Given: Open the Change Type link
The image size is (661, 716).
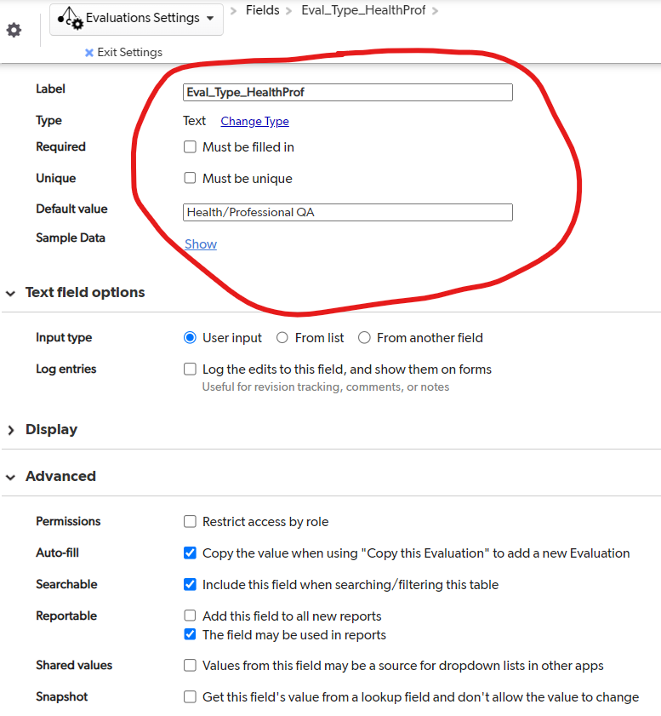Looking at the screenshot, I should click(x=254, y=121).
